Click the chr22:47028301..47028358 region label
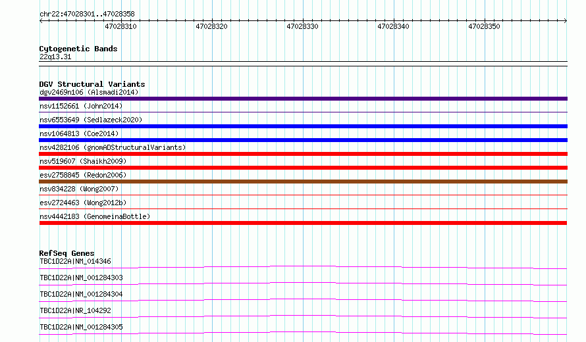 click(87, 14)
